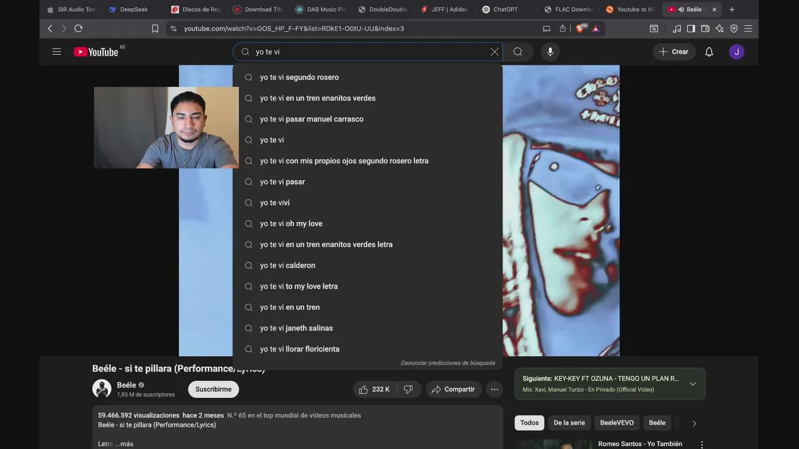Close the Beéle tab
799x449 pixels.
(714, 9)
